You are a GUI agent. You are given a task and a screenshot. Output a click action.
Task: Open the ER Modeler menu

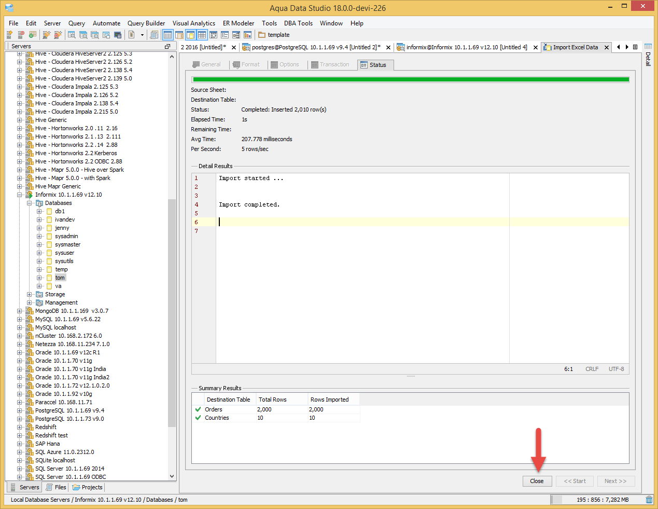click(x=239, y=23)
